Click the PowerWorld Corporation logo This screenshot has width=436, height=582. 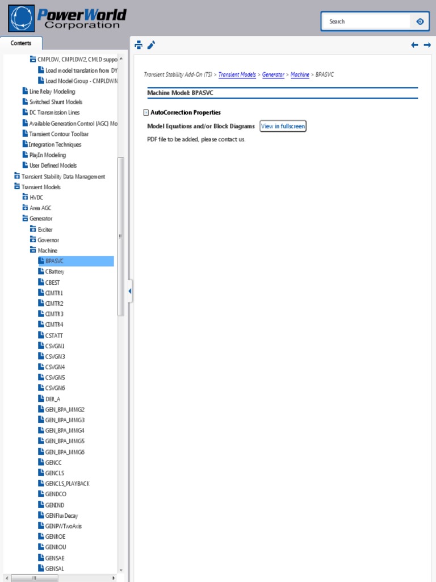click(x=68, y=18)
